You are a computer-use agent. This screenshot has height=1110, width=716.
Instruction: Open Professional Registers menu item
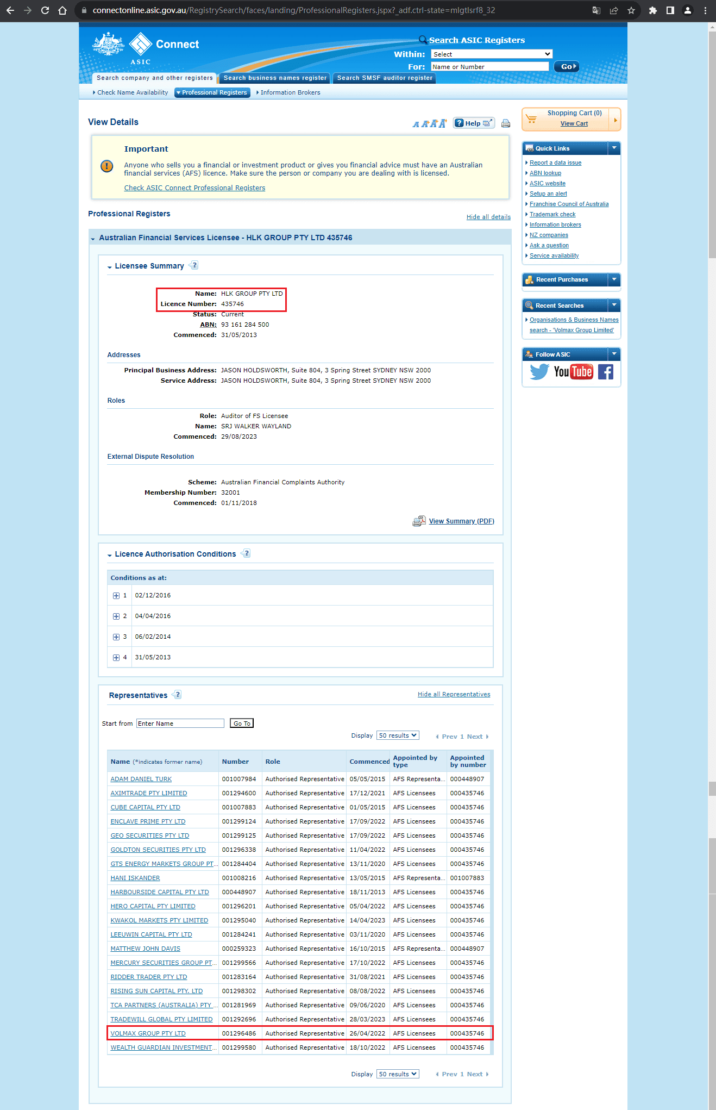point(212,93)
